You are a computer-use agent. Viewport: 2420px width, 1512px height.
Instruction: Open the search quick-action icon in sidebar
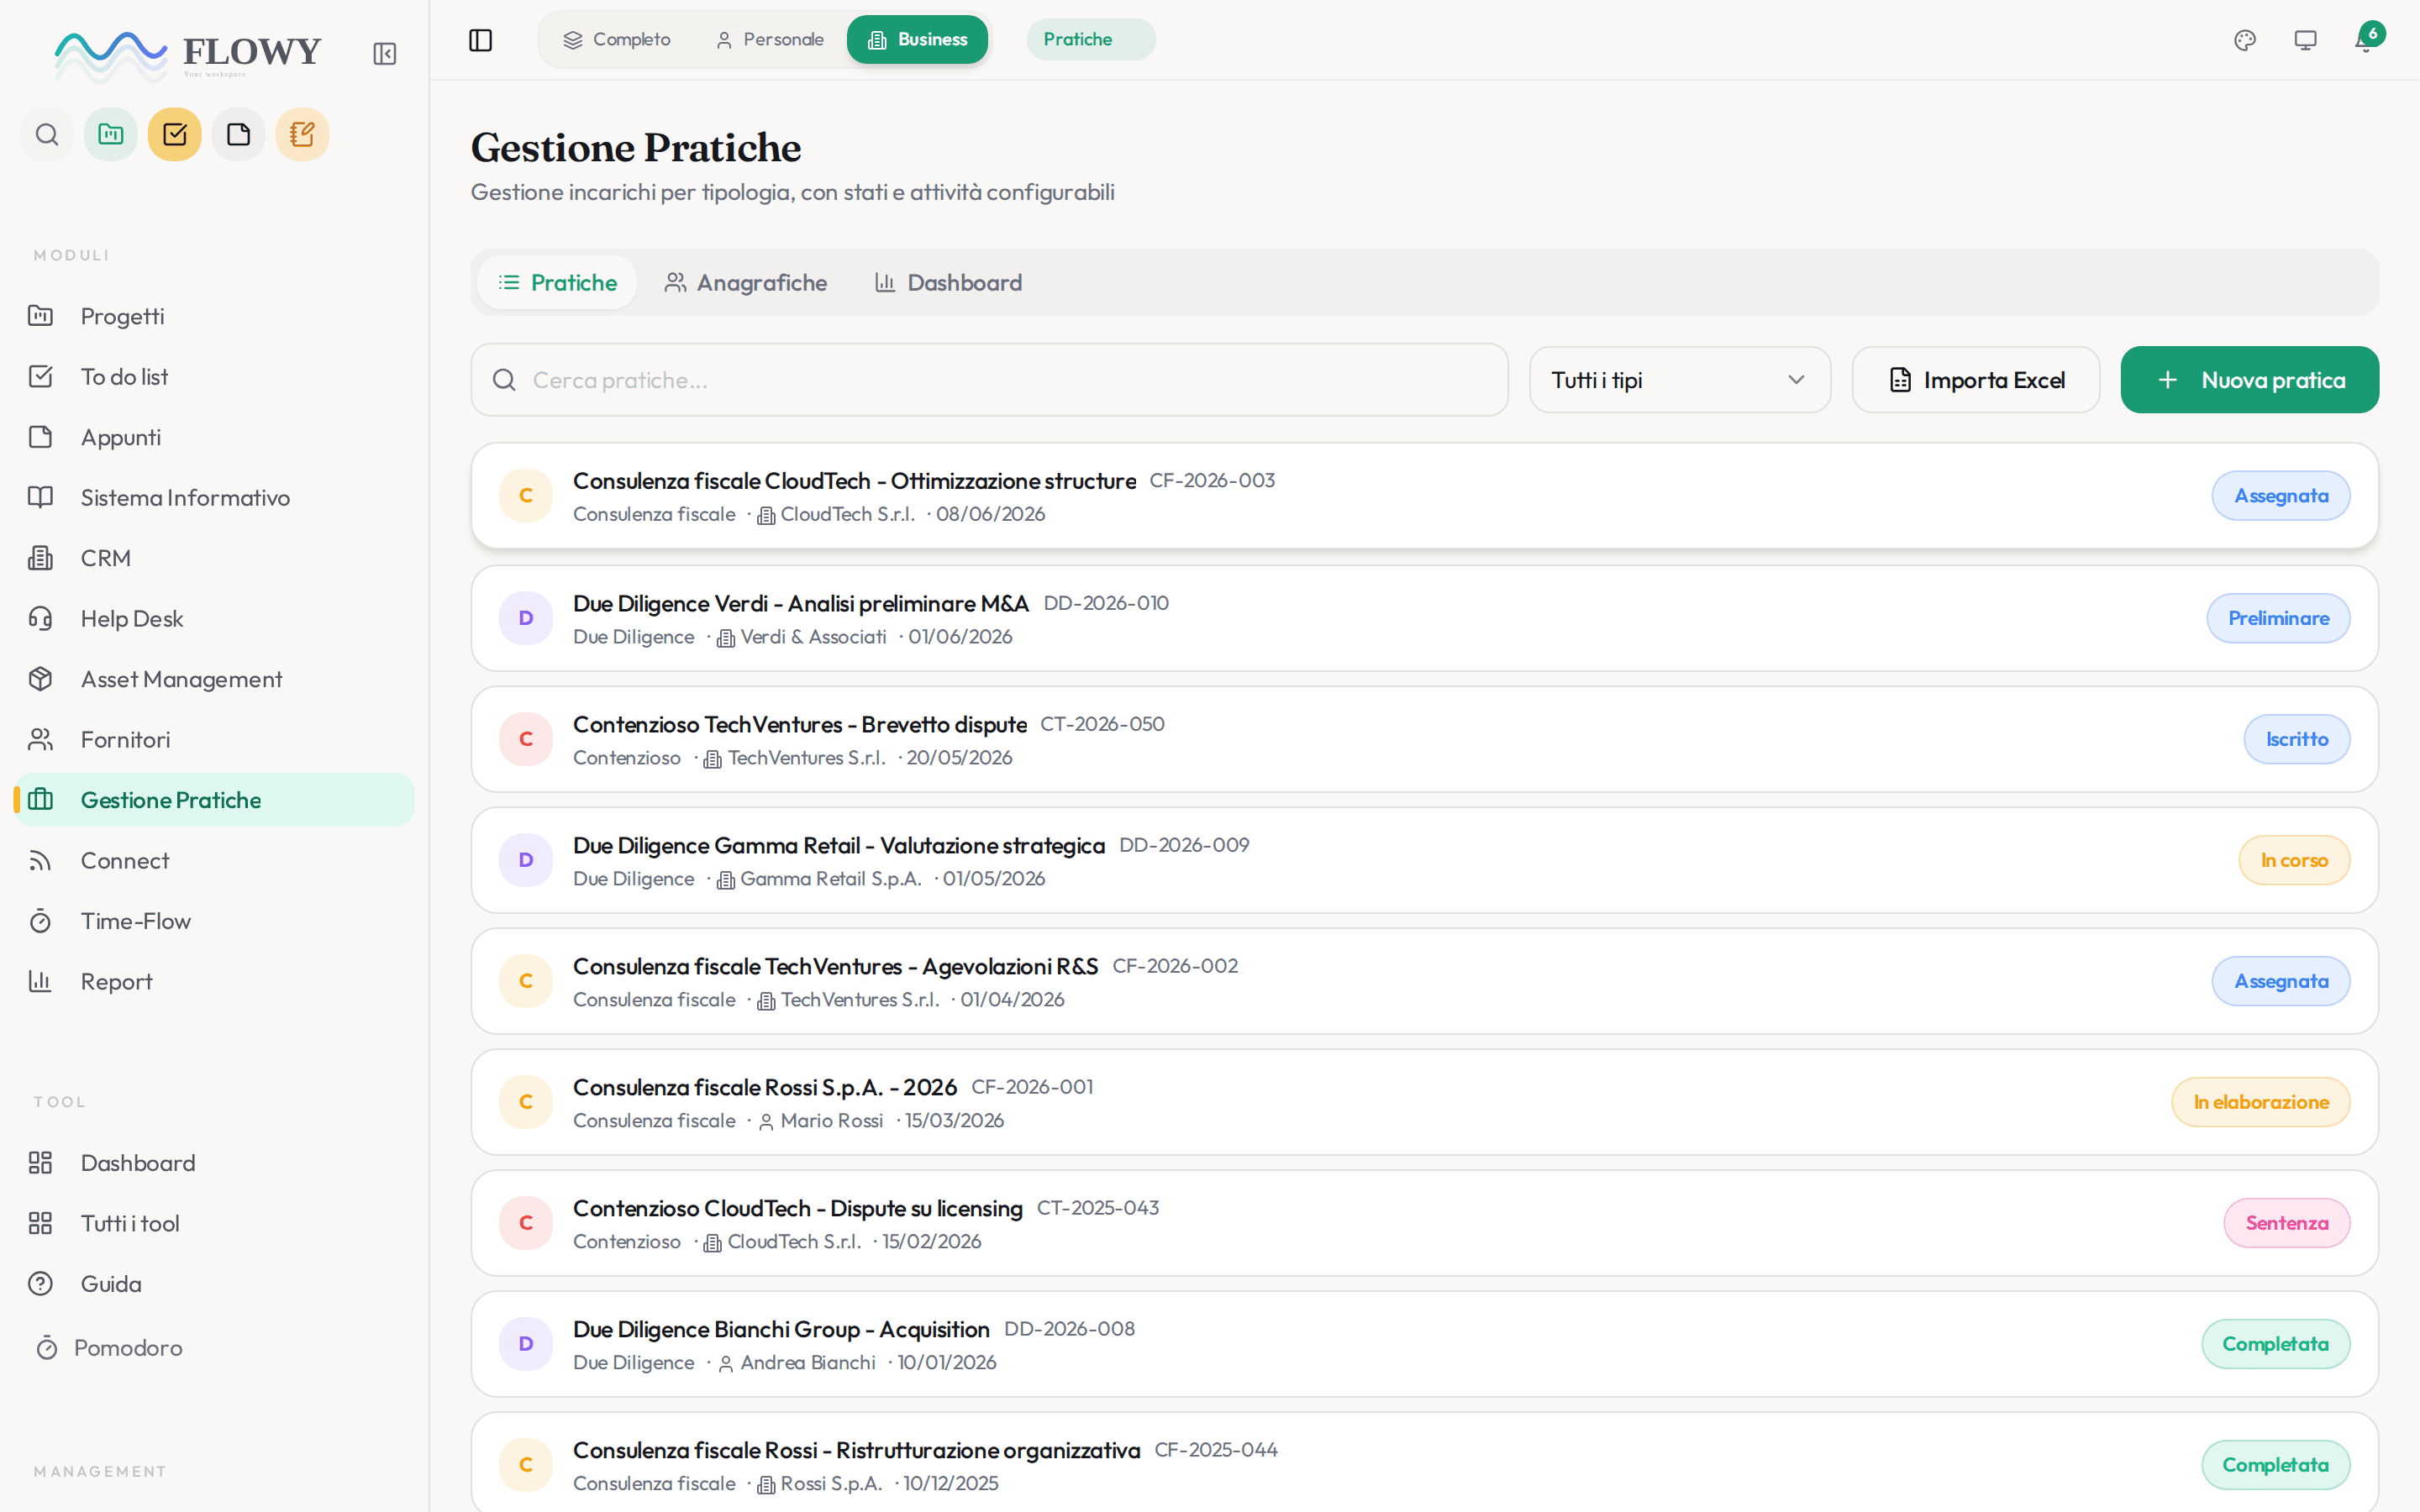[47, 134]
